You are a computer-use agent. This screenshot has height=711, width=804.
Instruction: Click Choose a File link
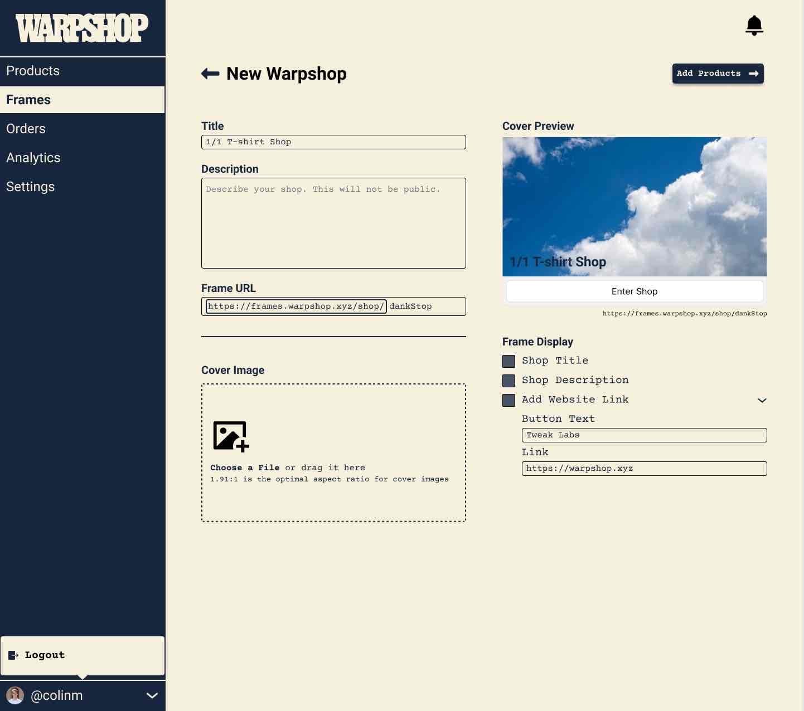[245, 467]
